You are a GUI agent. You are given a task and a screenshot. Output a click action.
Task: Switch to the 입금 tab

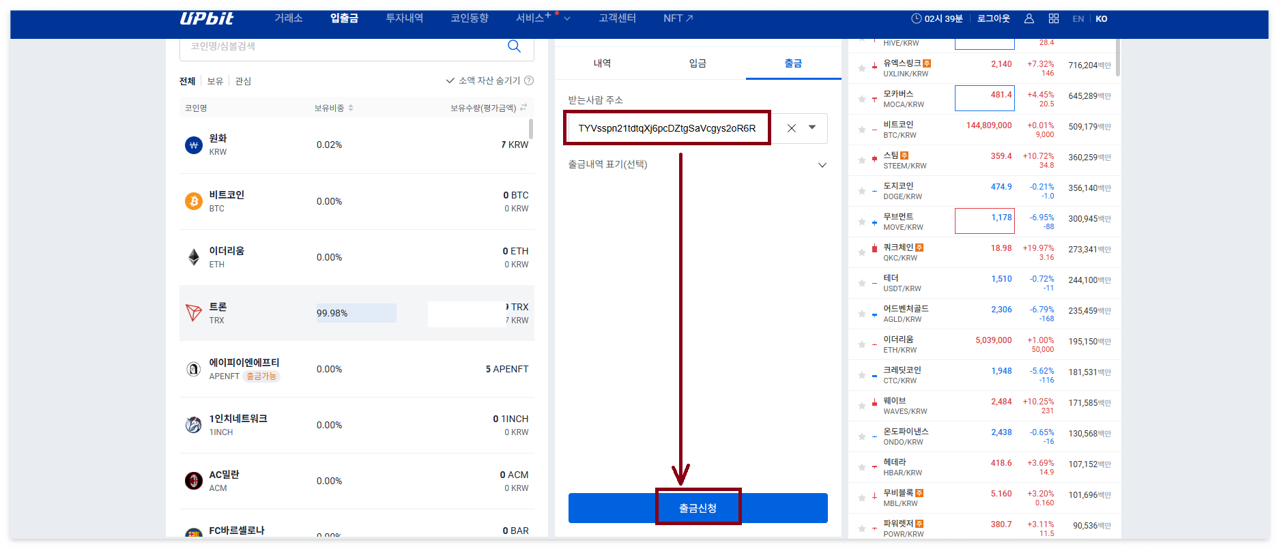coord(698,63)
